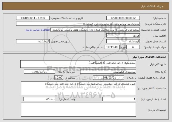Click the label تاریخ و ساعت اعلان عمومی
This screenshot has width=172, height=122.
(67, 18)
